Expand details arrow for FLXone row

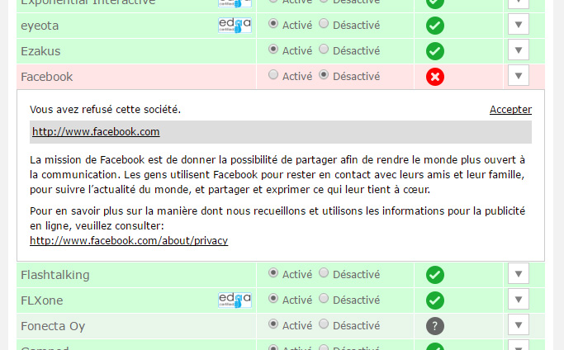519,300
